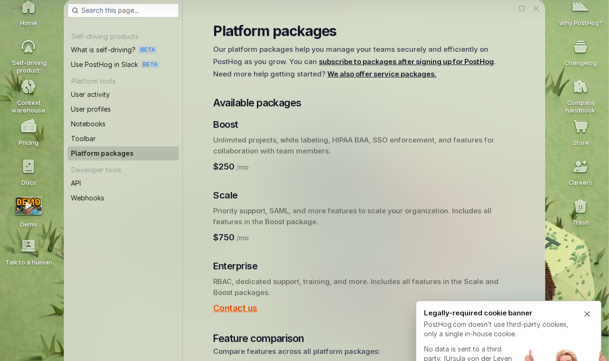The width and height of the screenshot is (609, 361).
Task: Click the Self-driving products section label
Action: coord(105,37)
